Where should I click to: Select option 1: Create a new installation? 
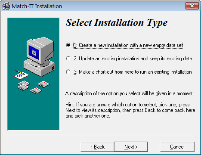(124, 45)
